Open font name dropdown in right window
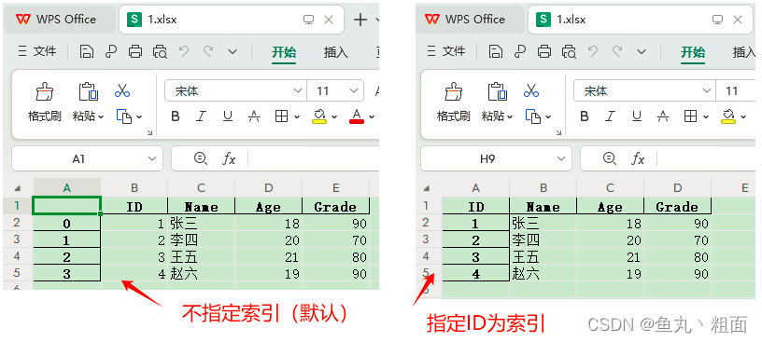 (707, 90)
